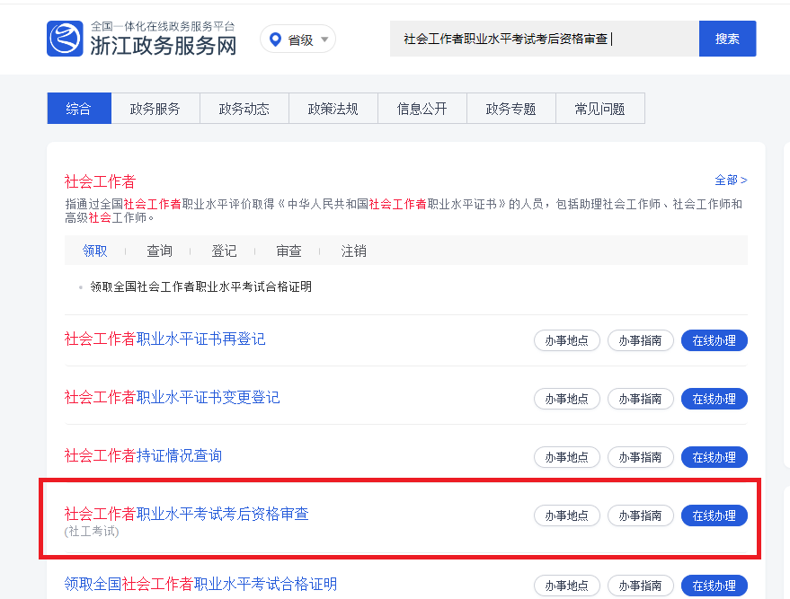Click 在线办理 for 考后资格审查
790x599 pixels.
pyautogui.click(x=715, y=516)
